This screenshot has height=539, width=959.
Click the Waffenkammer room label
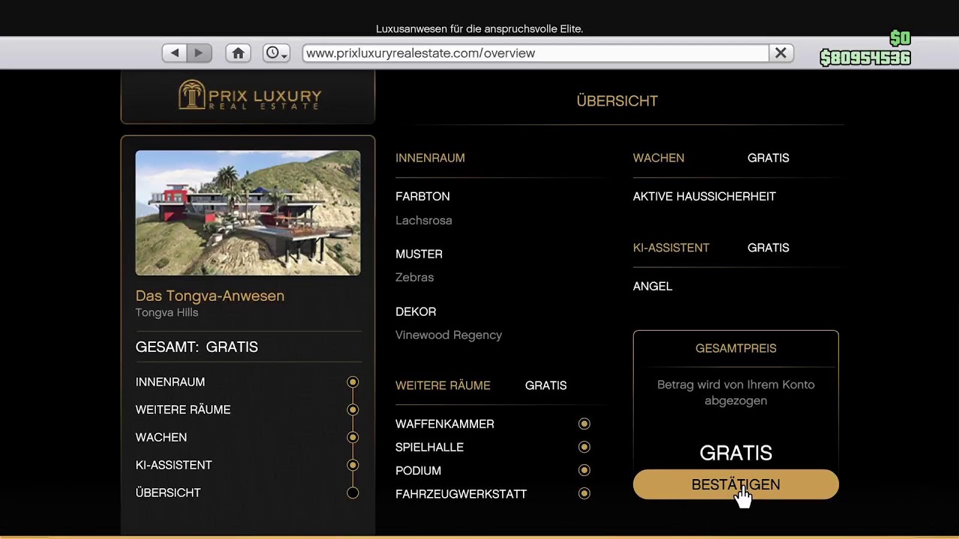445,424
